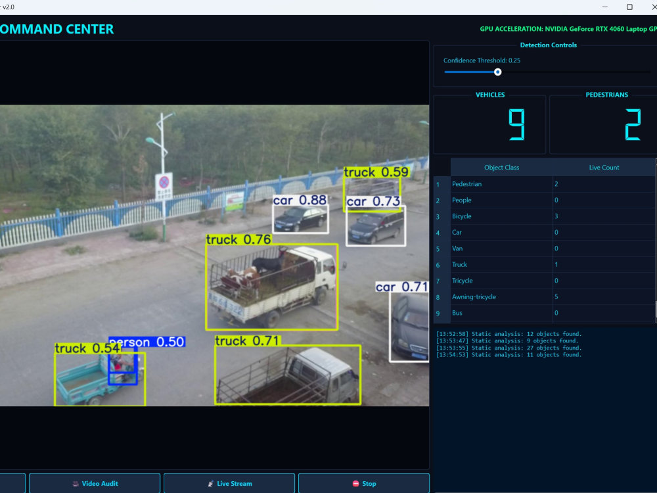Viewport: 657px width, 493px height.
Task: Click the table's vertical scrollbar
Action: (x=656, y=240)
